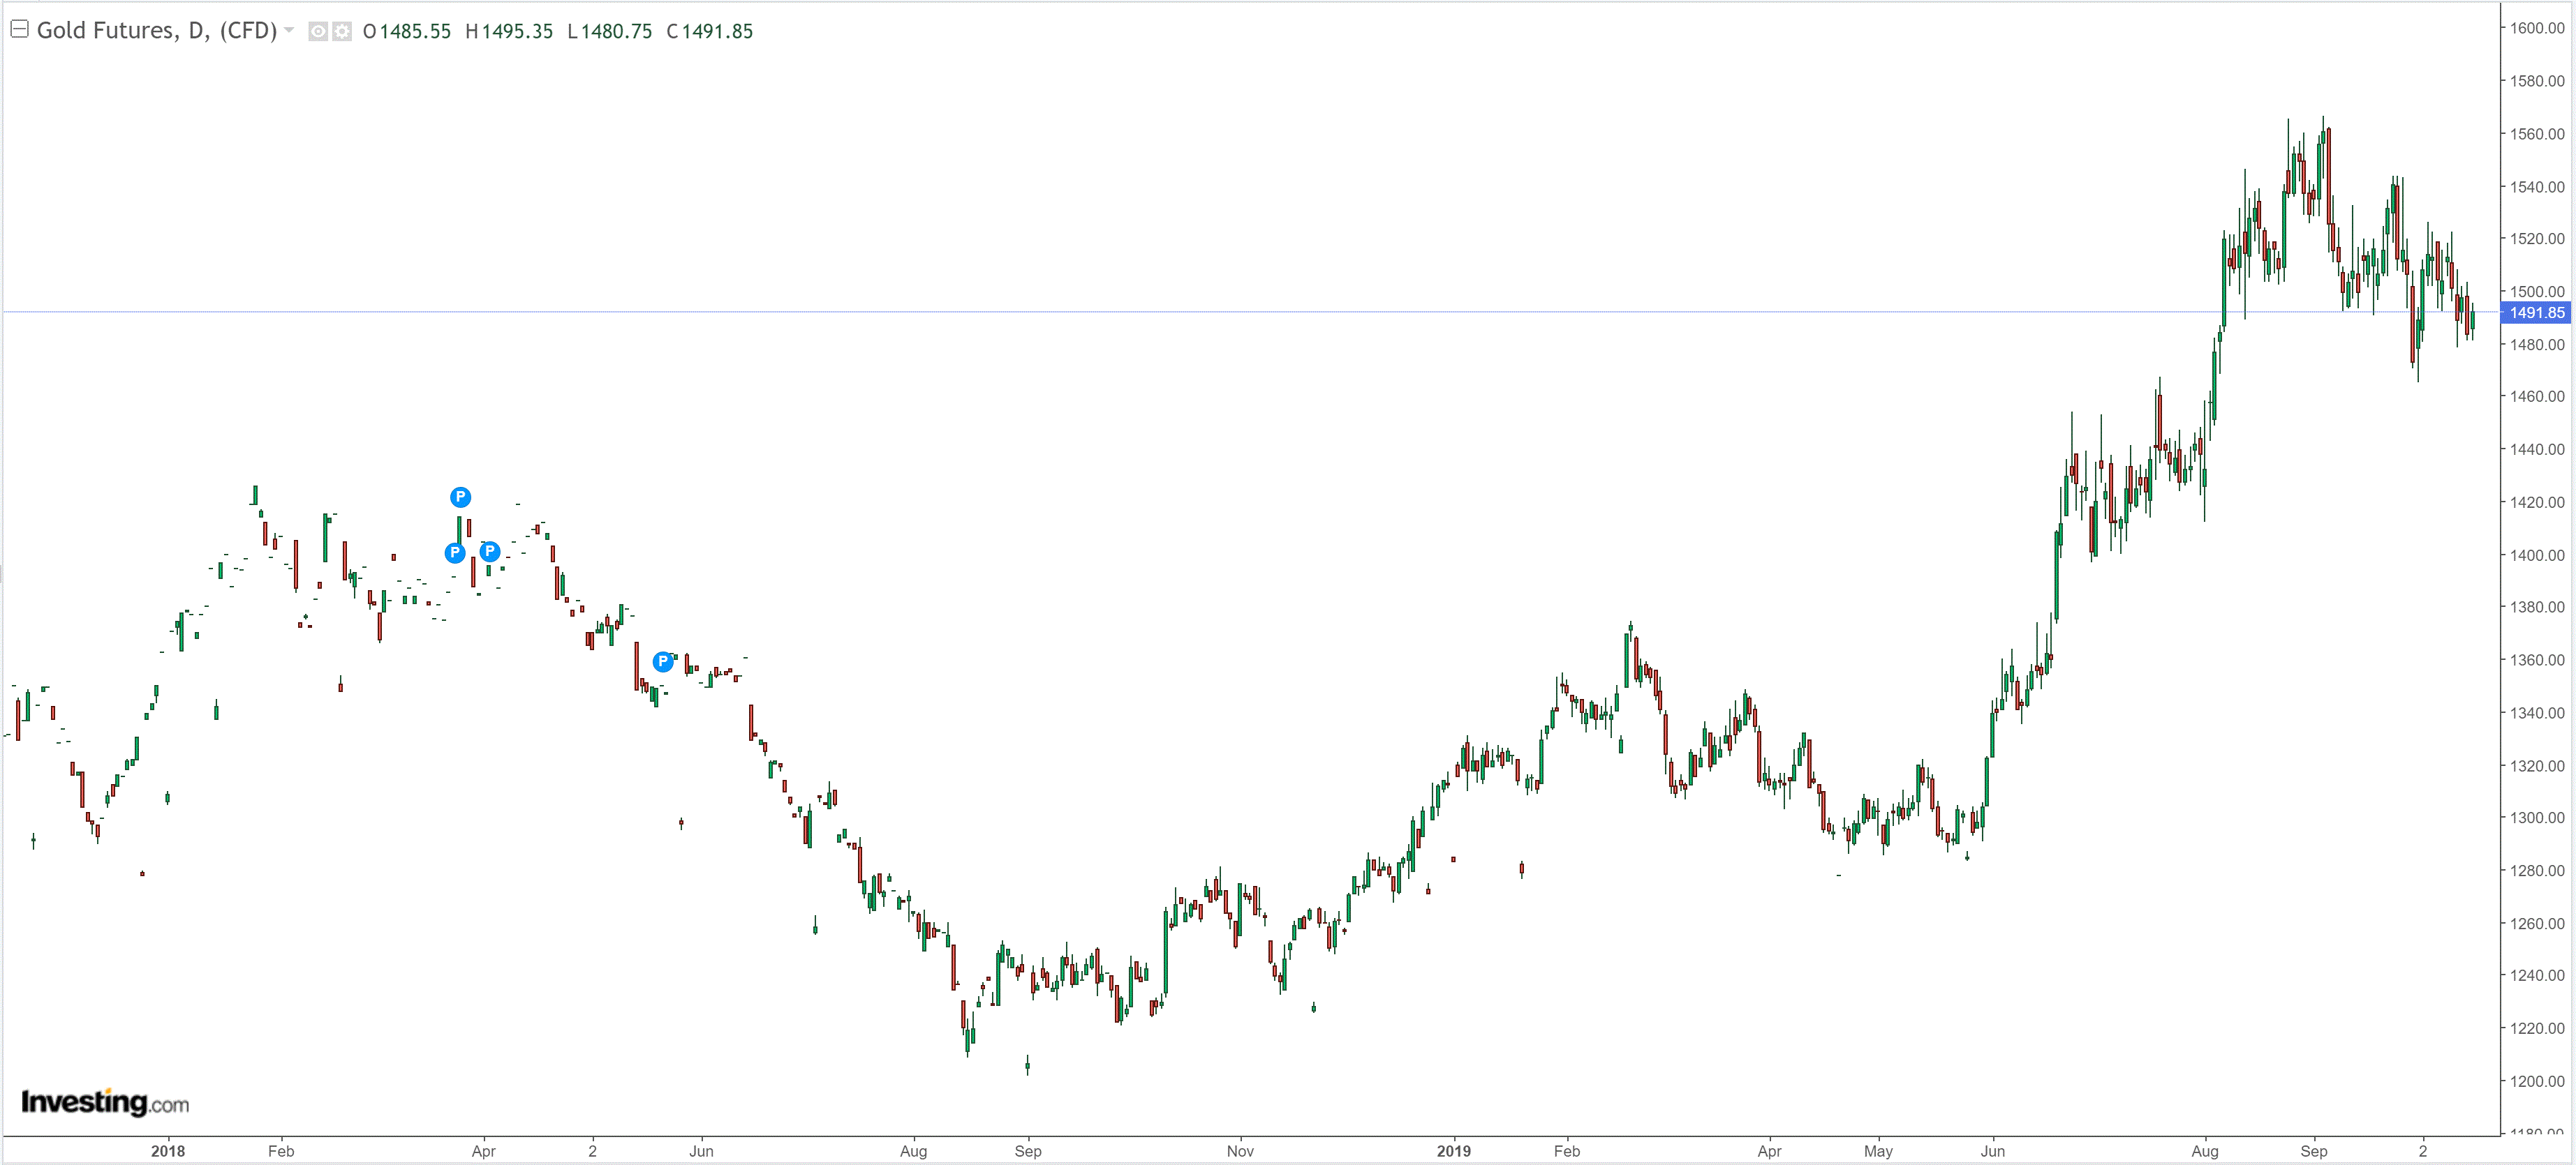The image size is (2576, 1165).
Task: Click the P marker before June 2018
Action: pyautogui.click(x=663, y=661)
